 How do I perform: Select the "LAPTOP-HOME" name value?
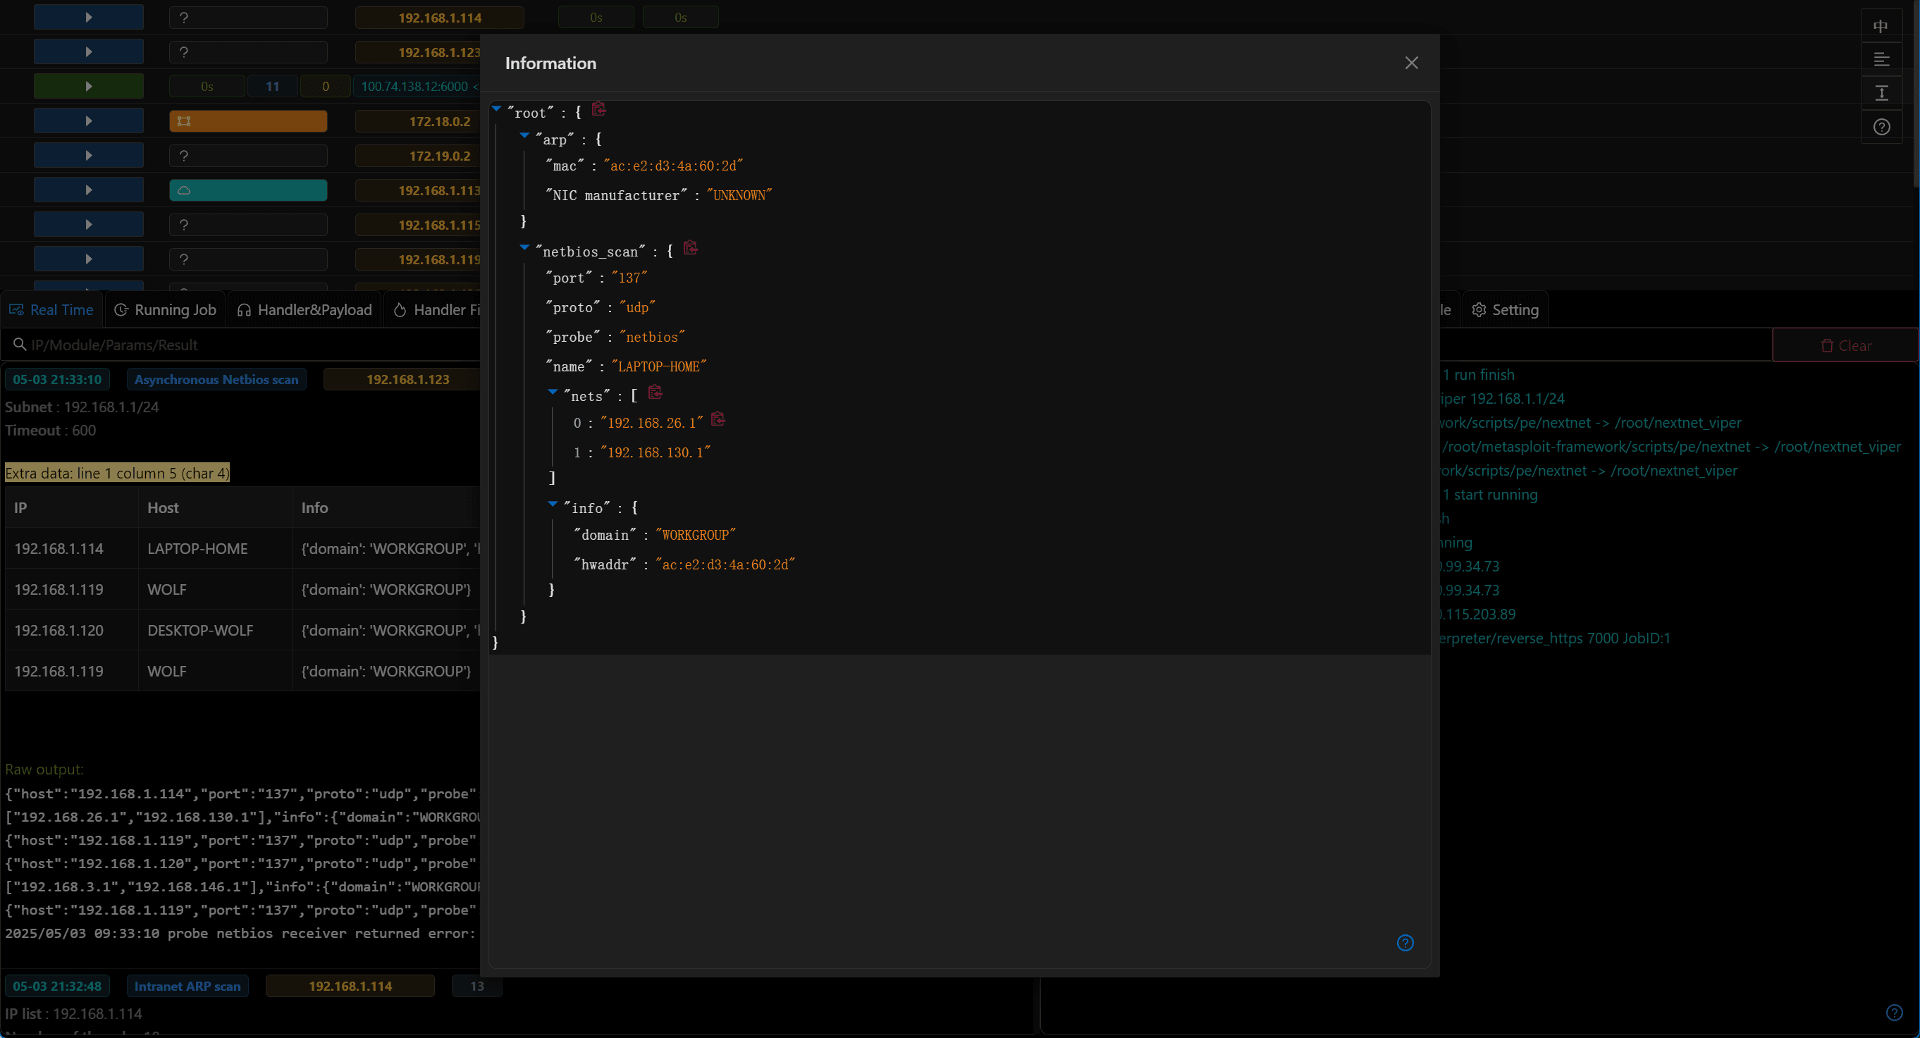point(658,366)
